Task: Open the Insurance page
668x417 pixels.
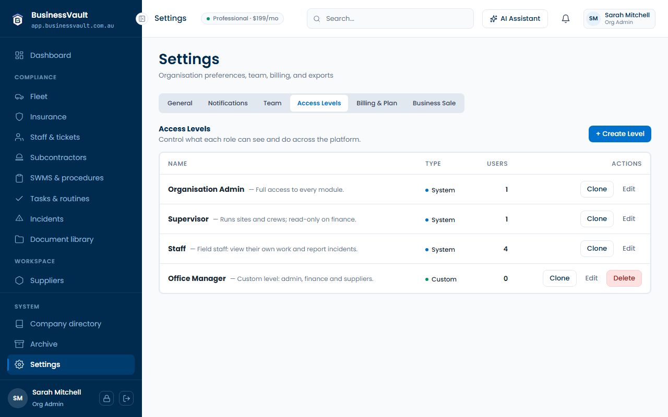Action: tap(71, 117)
